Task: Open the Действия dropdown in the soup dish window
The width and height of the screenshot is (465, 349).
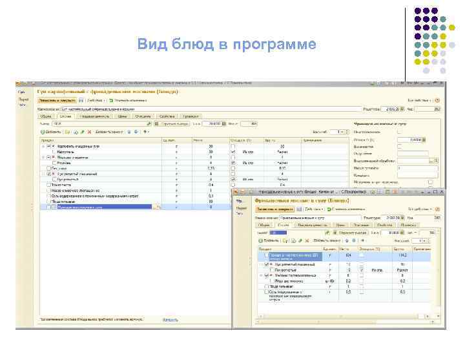Action: pos(96,101)
